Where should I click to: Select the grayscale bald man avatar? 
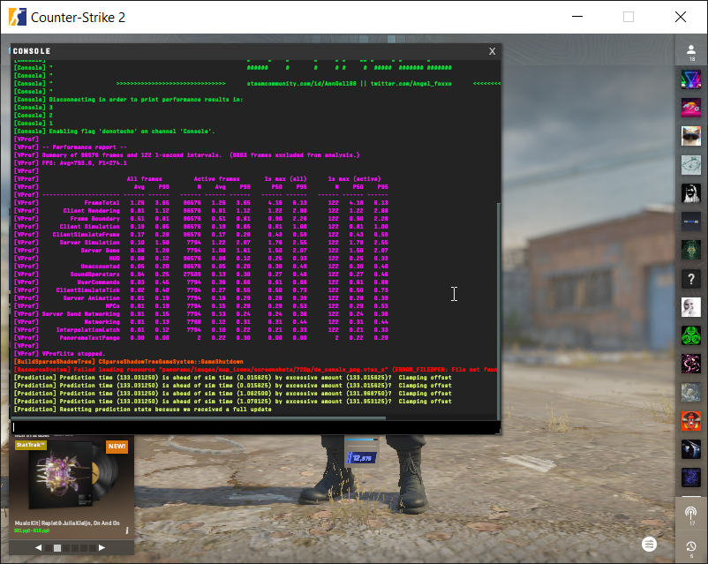(x=691, y=307)
